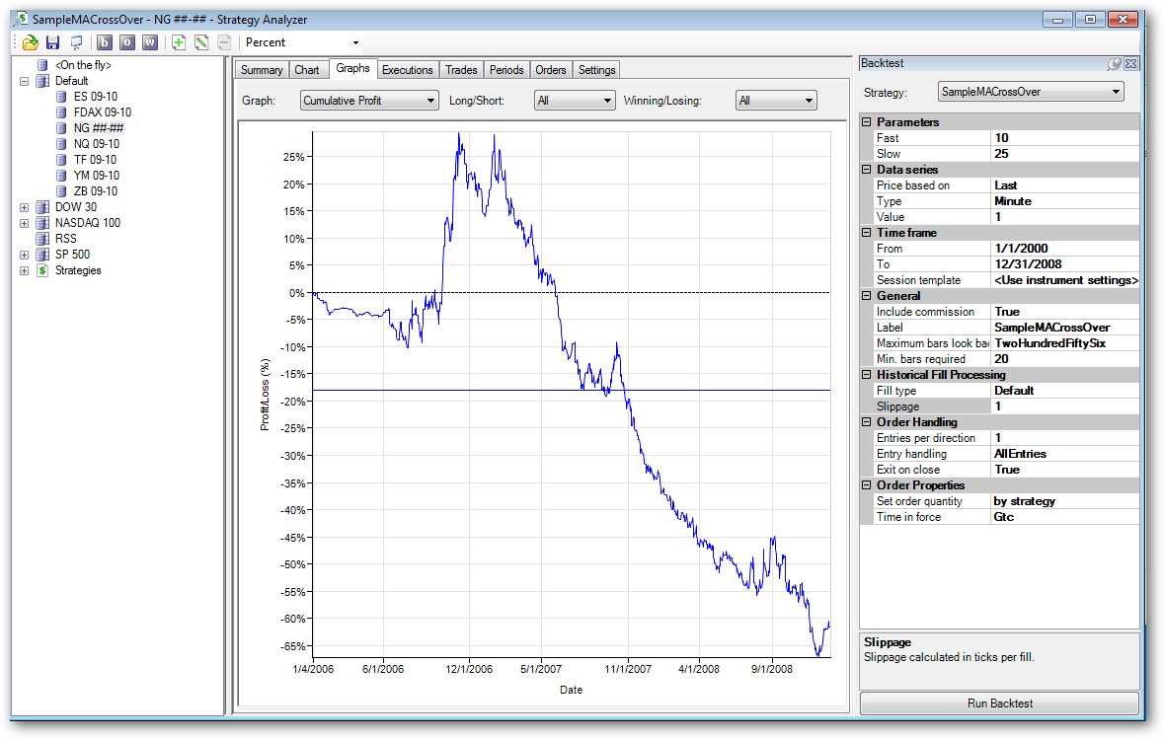Click the 'w' walk forward toolbar button
The width and height of the screenshot is (1164, 739).
click(150, 42)
